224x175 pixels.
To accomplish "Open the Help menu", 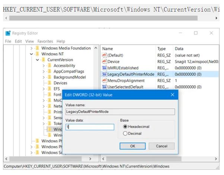I will (x=61, y=41).
